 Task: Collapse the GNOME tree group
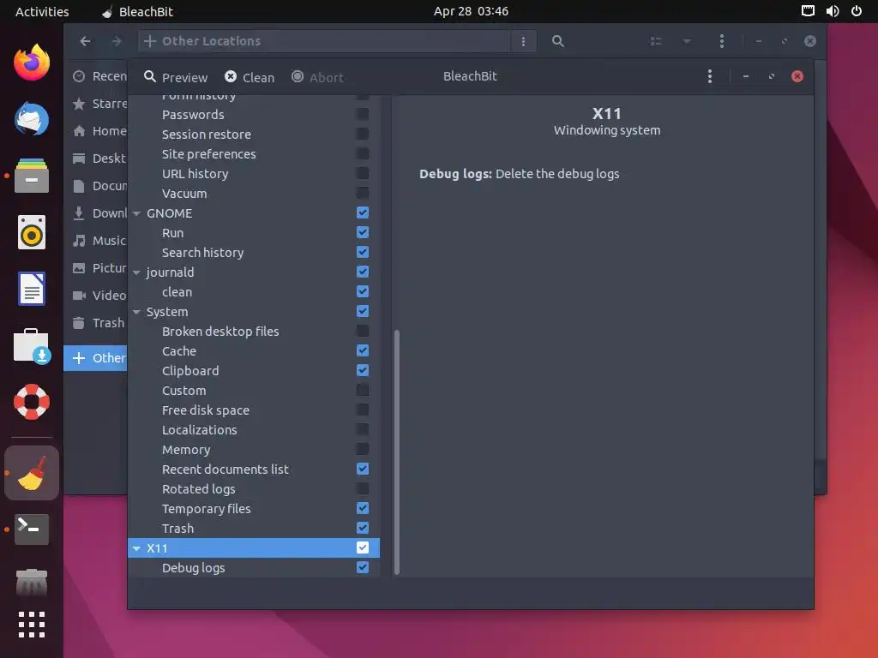[x=136, y=213]
